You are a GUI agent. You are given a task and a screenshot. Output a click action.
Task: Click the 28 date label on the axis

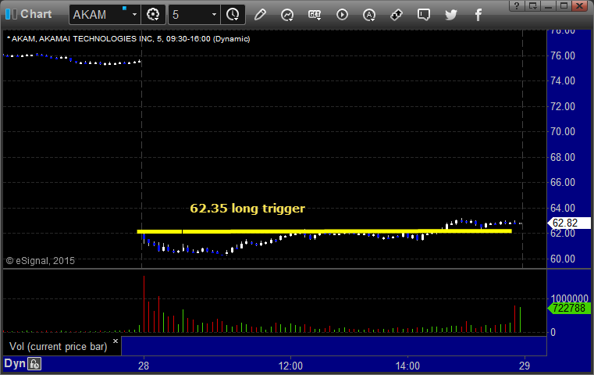(144, 366)
